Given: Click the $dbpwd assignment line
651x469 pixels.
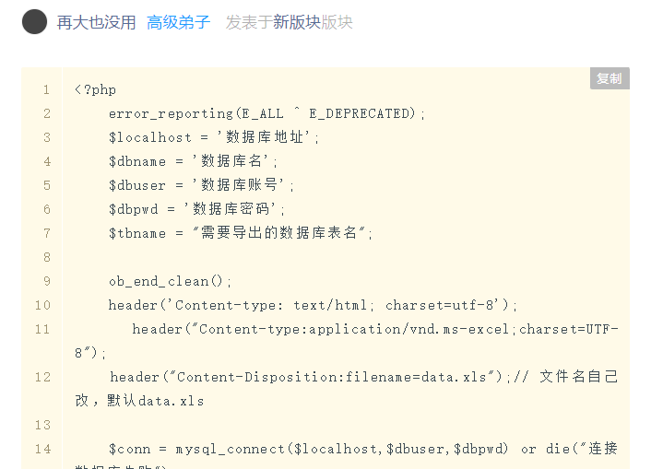Looking at the screenshot, I should [x=196, y=209].
